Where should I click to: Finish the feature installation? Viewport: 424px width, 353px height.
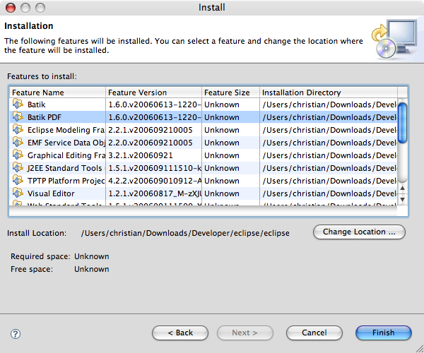pos(384,333)
